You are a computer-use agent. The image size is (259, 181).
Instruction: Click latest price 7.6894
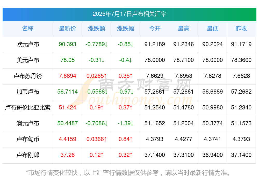pos(67,76)
